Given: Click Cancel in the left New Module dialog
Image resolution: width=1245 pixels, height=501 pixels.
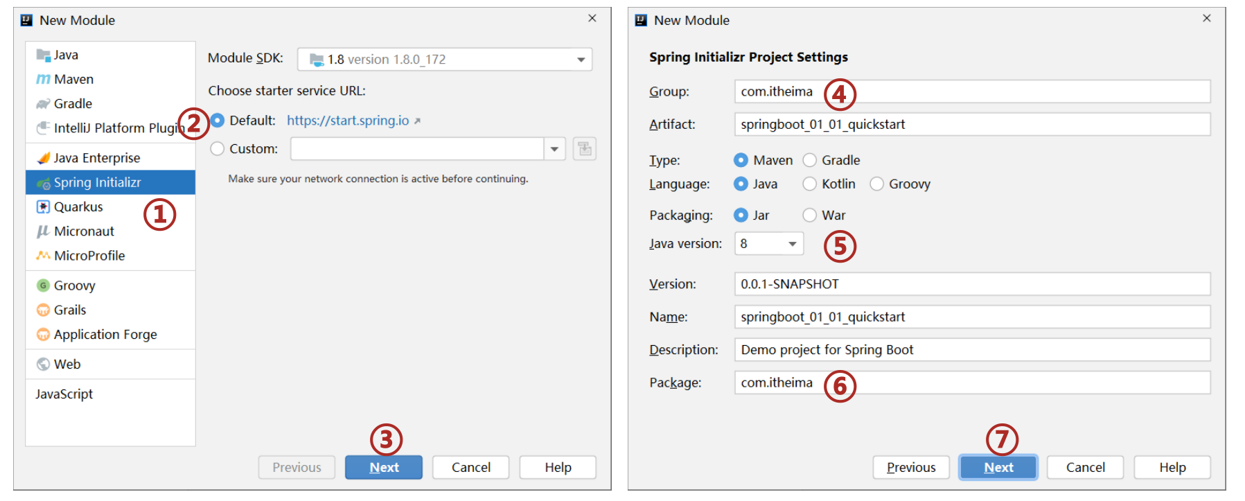Looking at the screenshot, I should [x=471, y=468].
